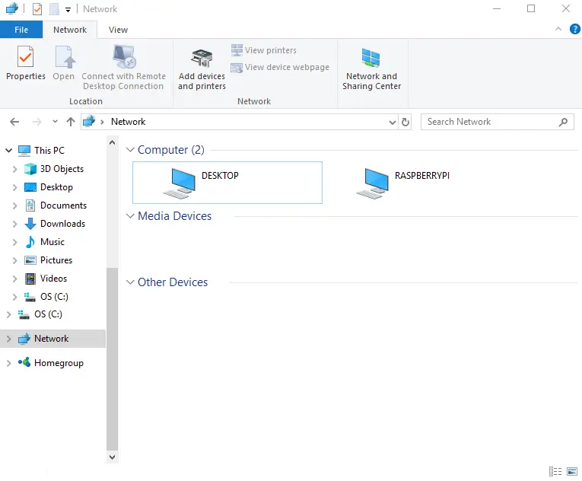Open the address bar history dropdown
This screenshot has height=481, width=582.
click(x=393, y=123)
